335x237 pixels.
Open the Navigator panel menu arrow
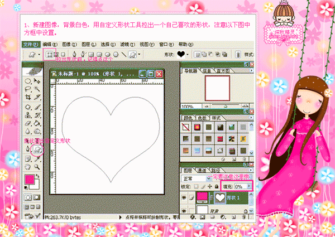(x=251, y=70)
